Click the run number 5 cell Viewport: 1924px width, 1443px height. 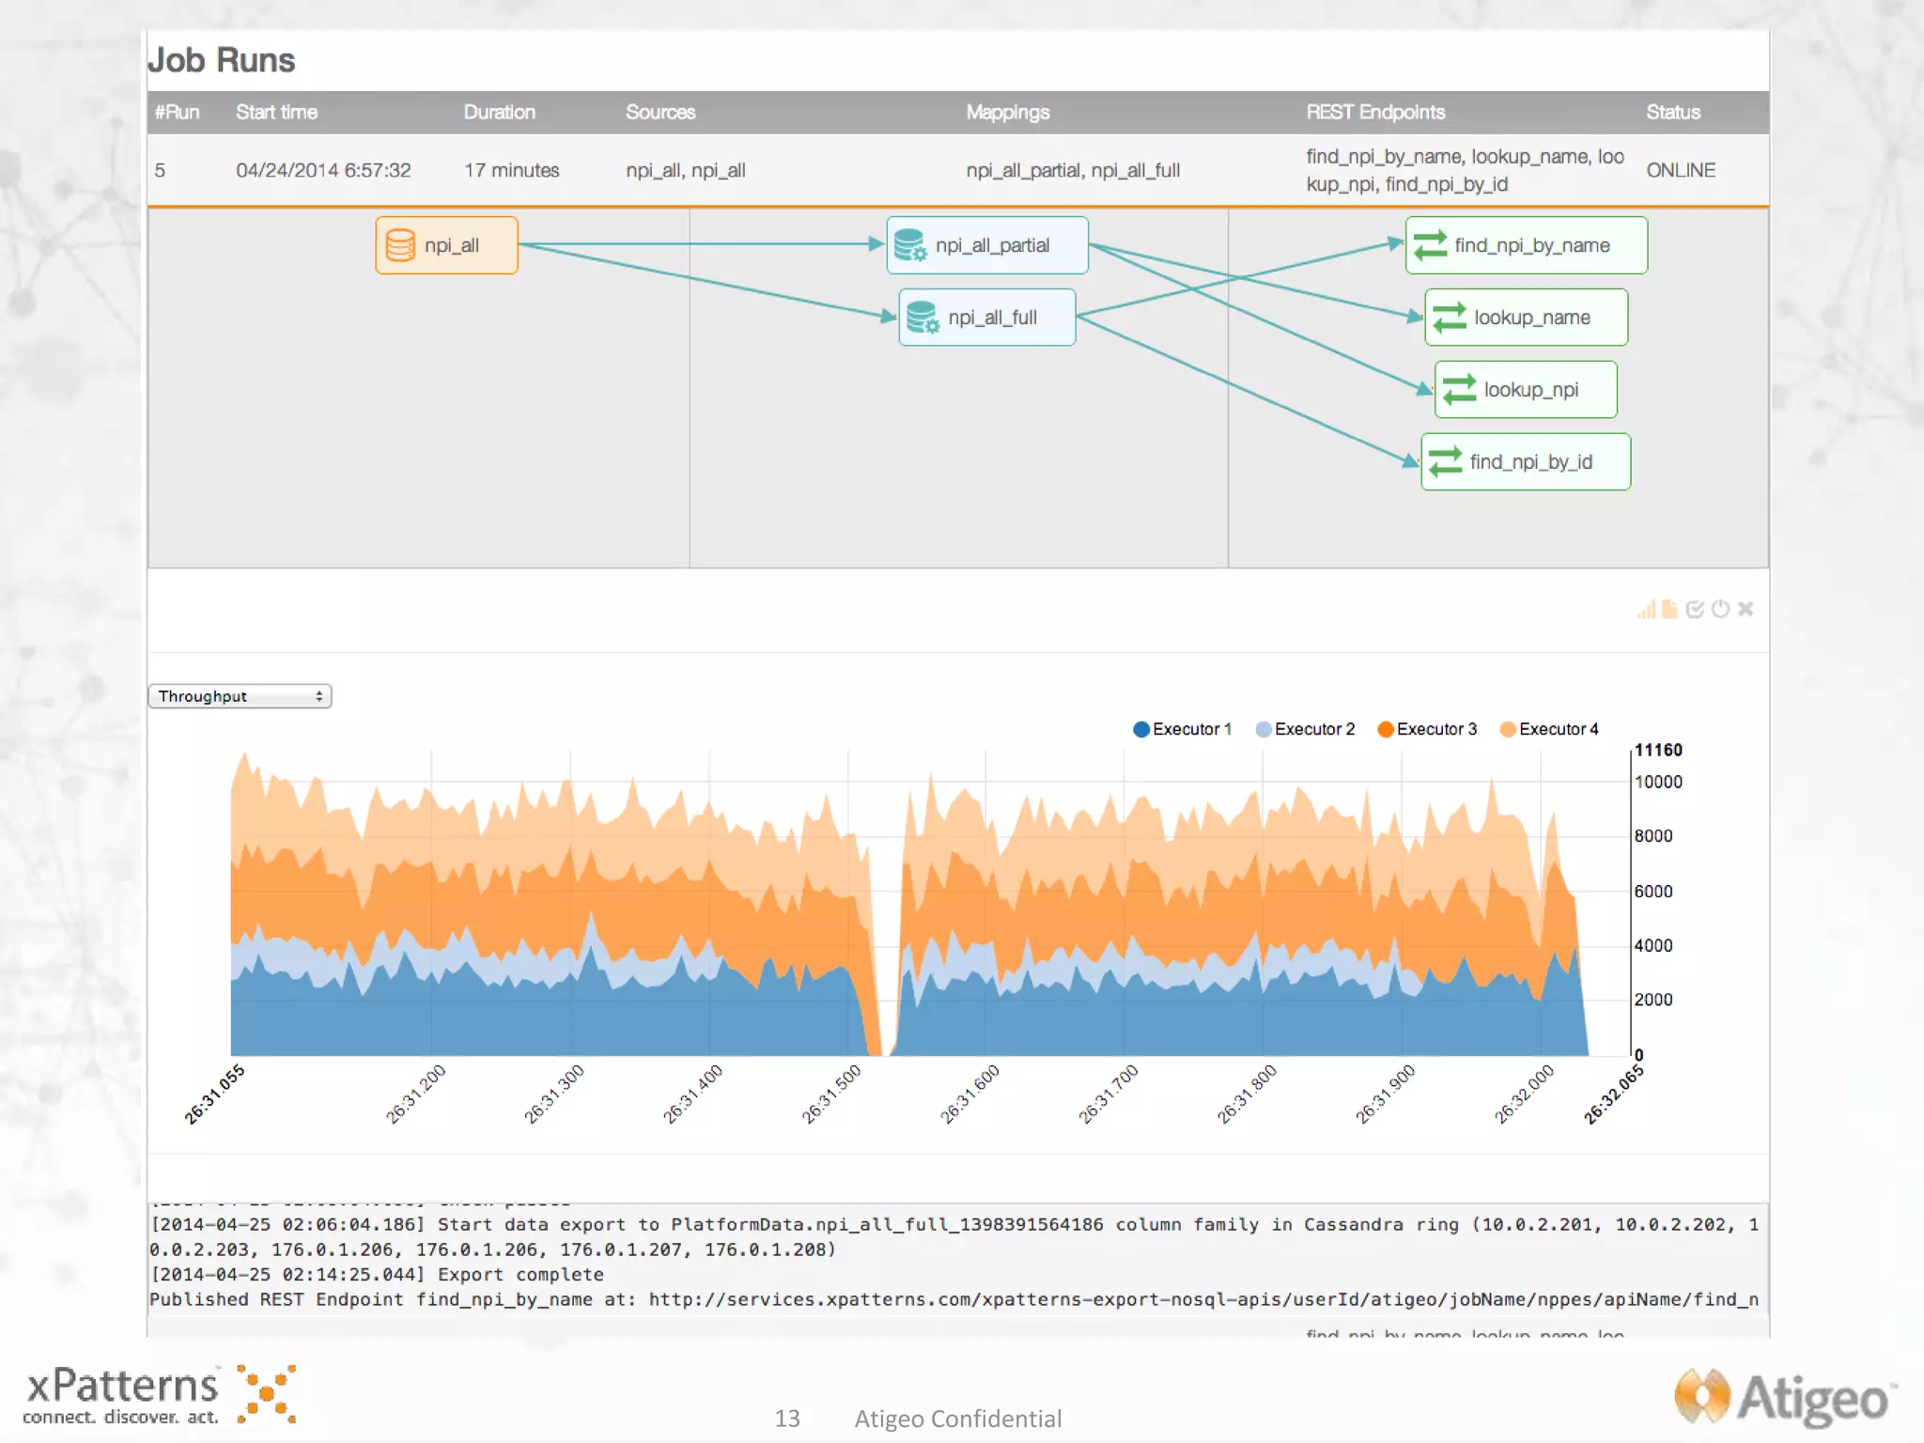coord(160,171)
